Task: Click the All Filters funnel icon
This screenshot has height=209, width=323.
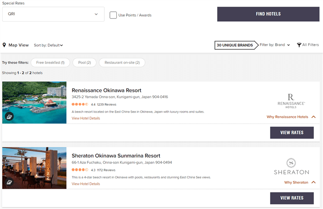Action: [x=299, y=45]
